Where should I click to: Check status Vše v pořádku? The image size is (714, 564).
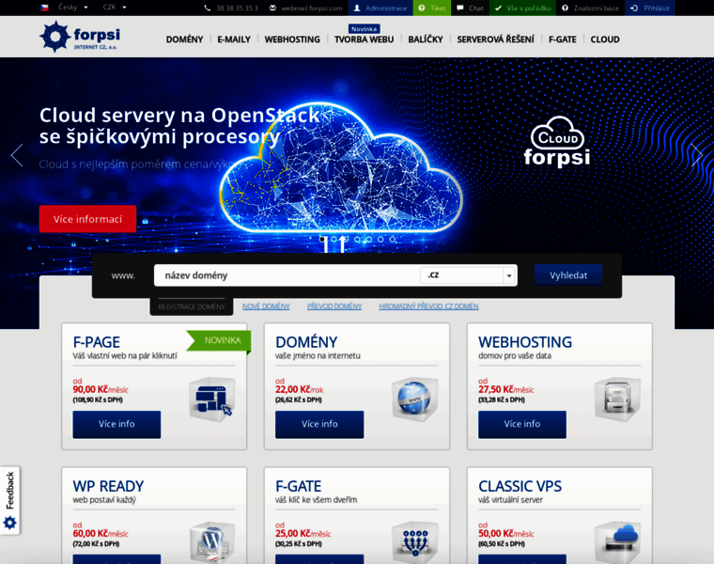click(x=522, y=8)
